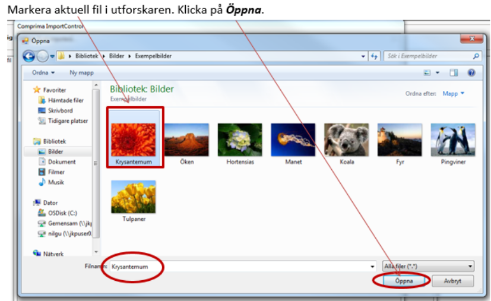Screen dimensions: 491x301
Task: Click the search magnifier icon
Action: pos(476,56)
